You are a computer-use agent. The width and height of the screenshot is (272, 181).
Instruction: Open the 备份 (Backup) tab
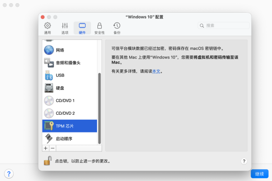[117, 28]
